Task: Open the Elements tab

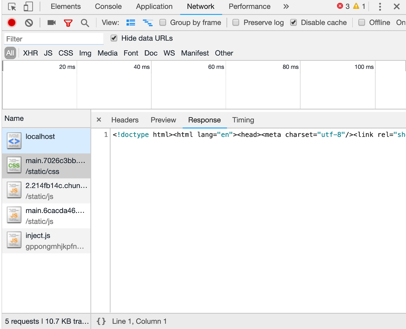Action: (x=66, y=7)
